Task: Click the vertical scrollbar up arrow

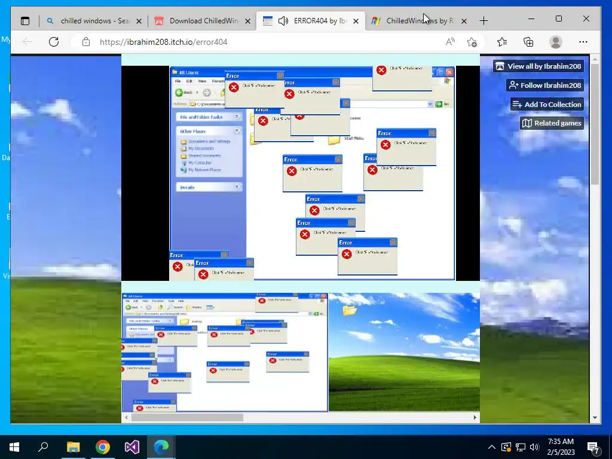Action: (595, 59)
